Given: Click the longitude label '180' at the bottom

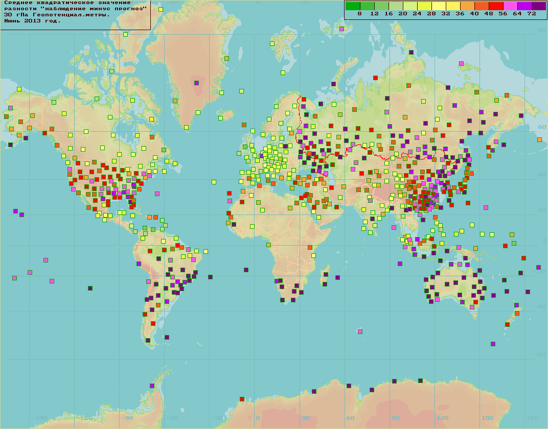Looking at the screenshot, I should pyautogui.click(x=533, y=418).
